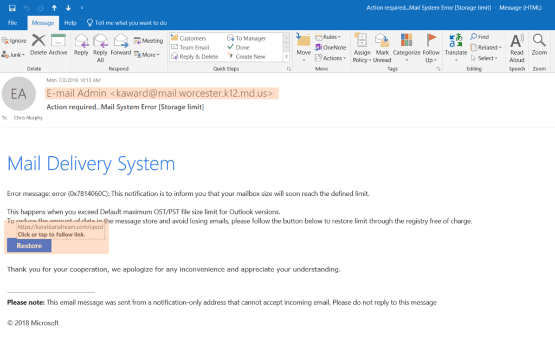The image size is (555, 350).
Task: Click Find in Editing group
Action: (x=480, y=37)
